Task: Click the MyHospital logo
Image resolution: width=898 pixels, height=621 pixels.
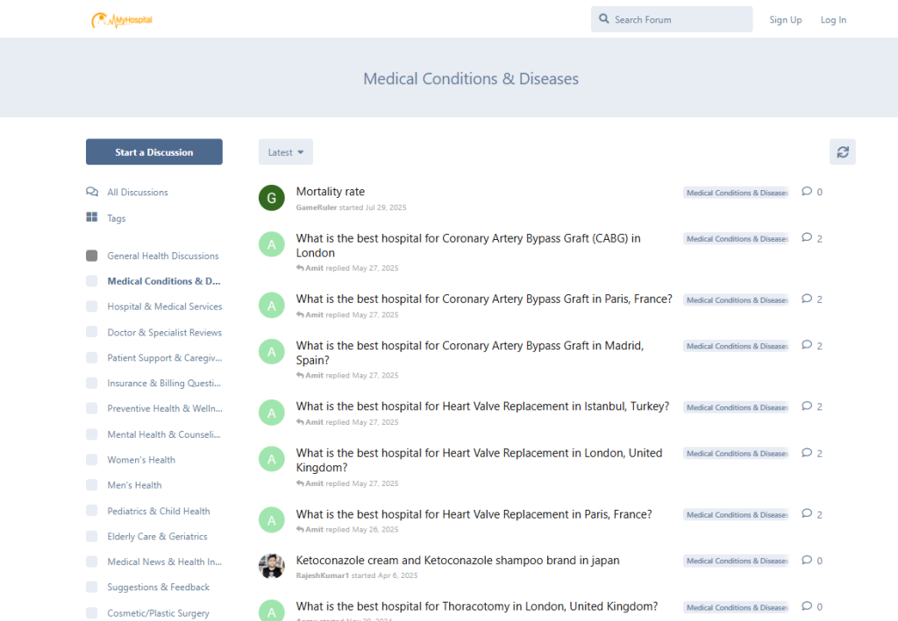Action: point(122,19)
